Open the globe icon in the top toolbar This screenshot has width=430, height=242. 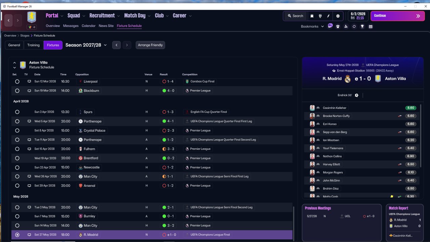coord(320,16)
